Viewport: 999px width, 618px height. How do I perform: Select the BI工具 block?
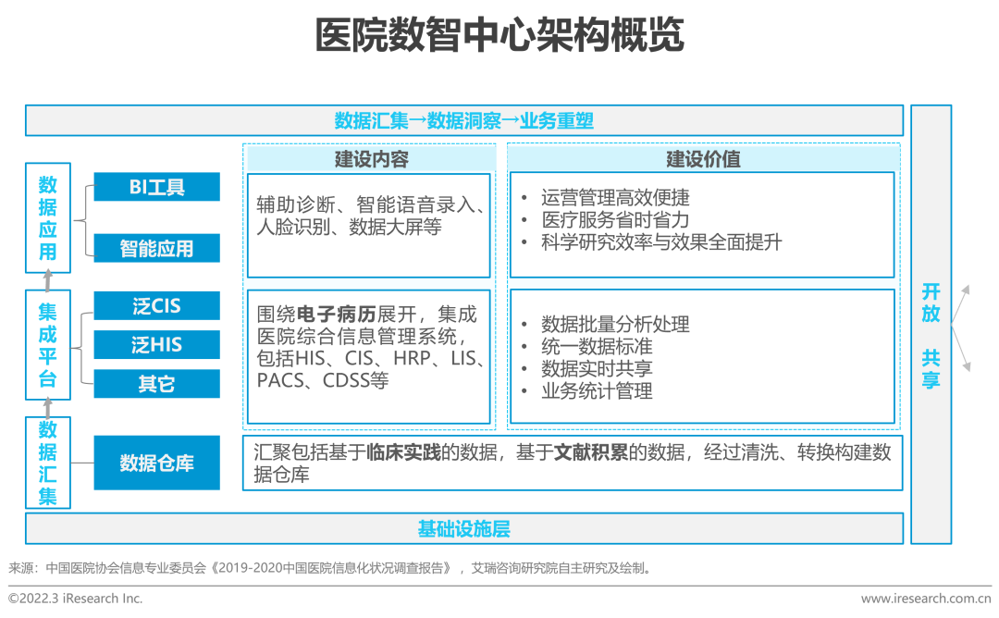[155, 187]
